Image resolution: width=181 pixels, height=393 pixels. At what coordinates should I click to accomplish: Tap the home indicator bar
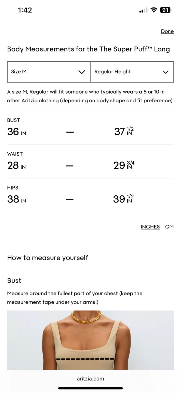click(90, 388)
